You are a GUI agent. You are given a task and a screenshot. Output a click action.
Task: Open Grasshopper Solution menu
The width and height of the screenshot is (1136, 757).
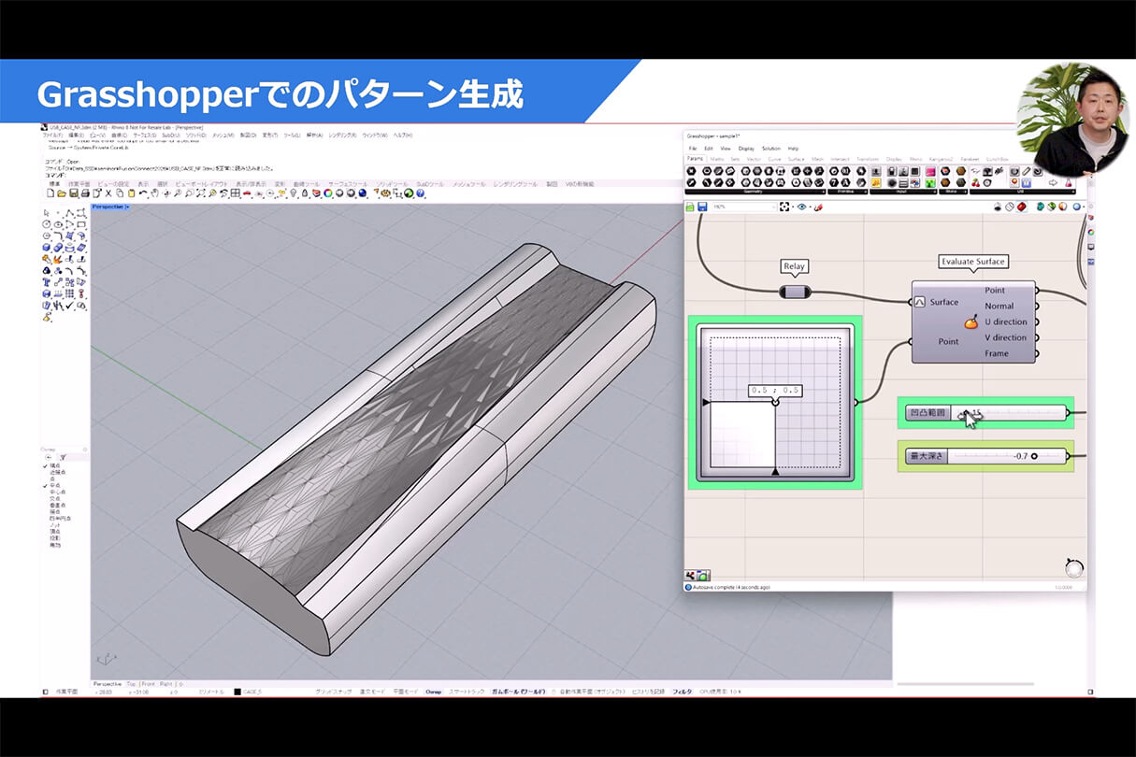pos(771,149)
